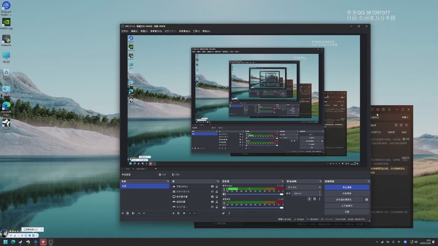Image resolution: width=438 pixels, height=246 pixels.
Task: Undock the Audio Mixer panel with its header icon
Action: [x=283, y=181]
